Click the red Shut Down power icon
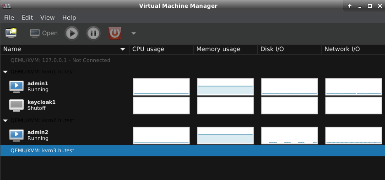 (x=114, y=33)
